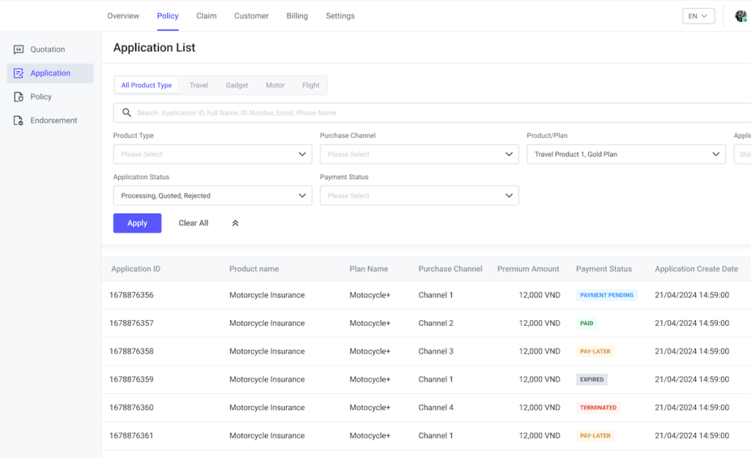
Task: Open the EN language selector
Action: point(698,16)
